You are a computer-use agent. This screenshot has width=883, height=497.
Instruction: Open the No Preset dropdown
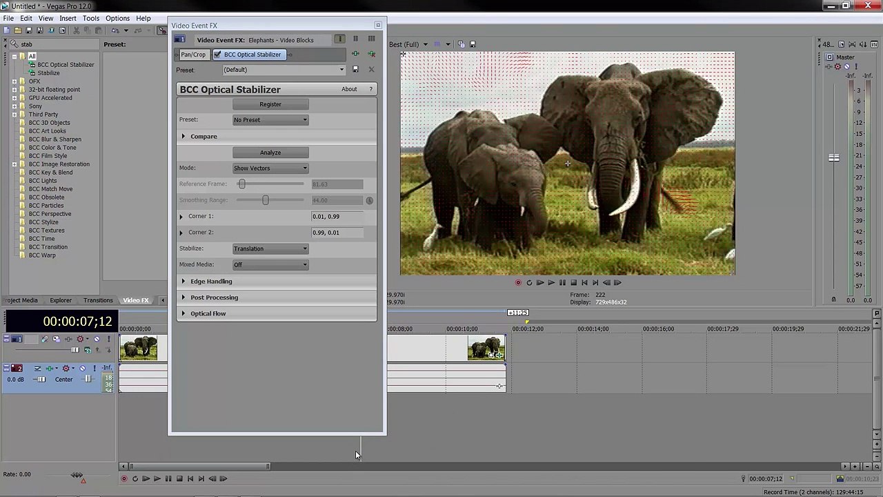coord(270,120)
